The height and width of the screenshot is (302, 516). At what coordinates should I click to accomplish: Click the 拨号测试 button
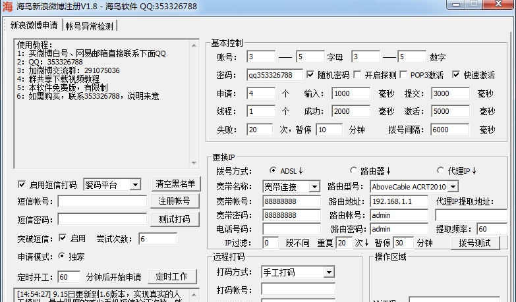pos(475,243)
